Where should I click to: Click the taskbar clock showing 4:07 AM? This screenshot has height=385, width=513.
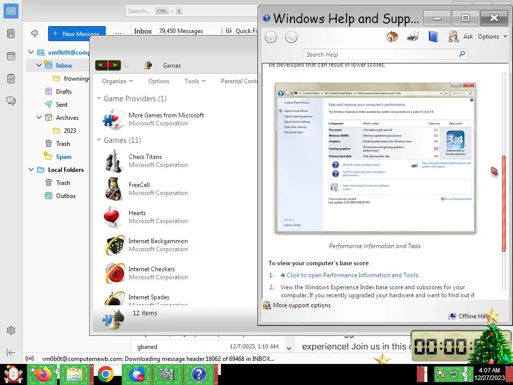tap(489, 374)
